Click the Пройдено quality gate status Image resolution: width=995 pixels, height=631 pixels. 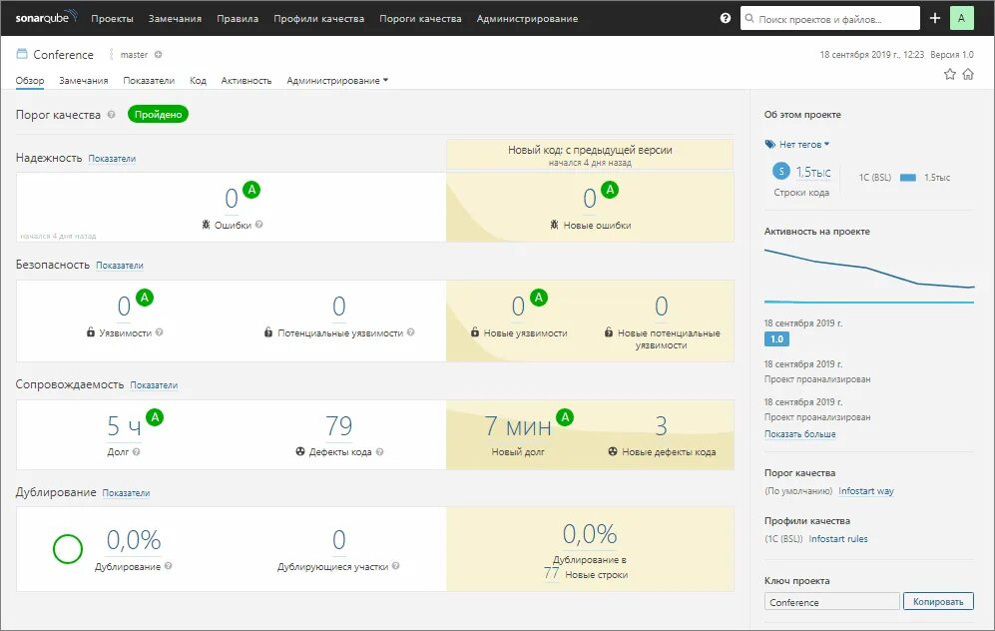point(158,114)
